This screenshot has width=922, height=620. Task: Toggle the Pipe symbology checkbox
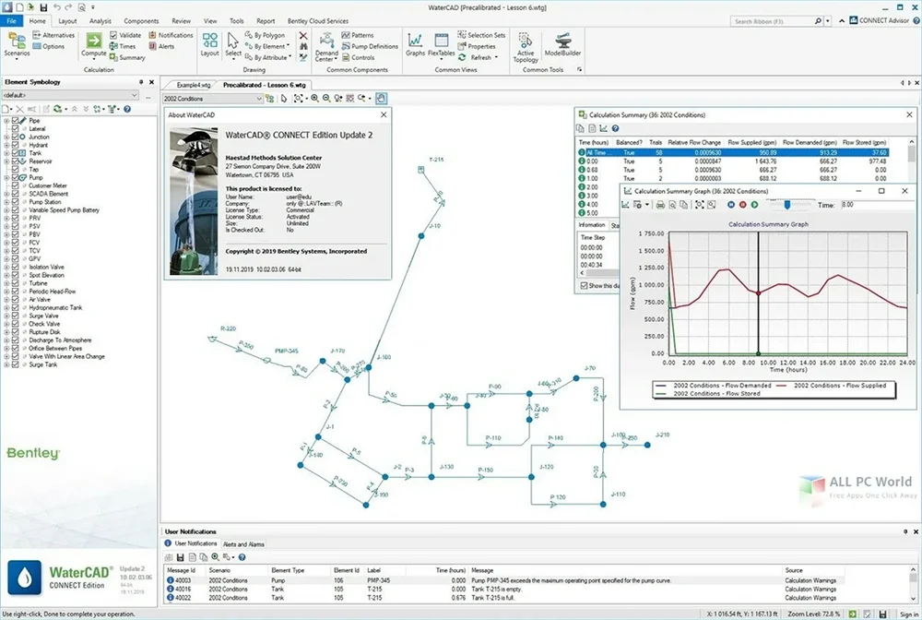(x=16, y=121)
